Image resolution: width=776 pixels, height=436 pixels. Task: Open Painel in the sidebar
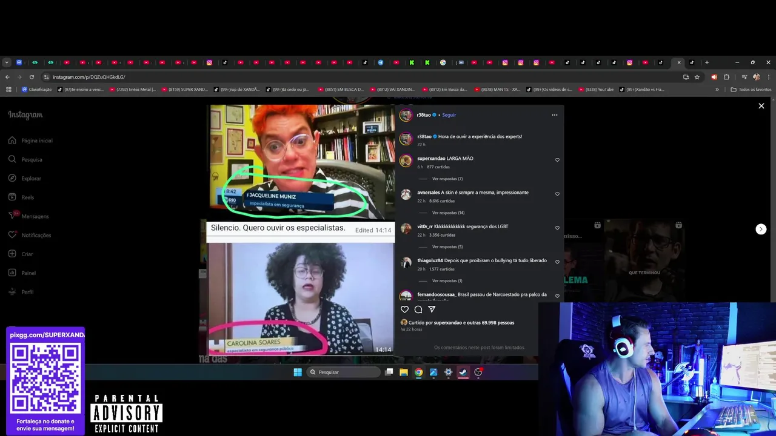click(22, 273)
